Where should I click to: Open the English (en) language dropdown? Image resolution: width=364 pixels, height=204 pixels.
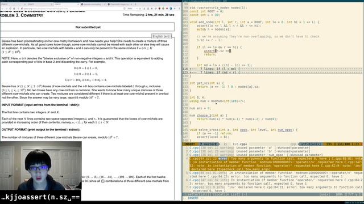tap(162, 36)
